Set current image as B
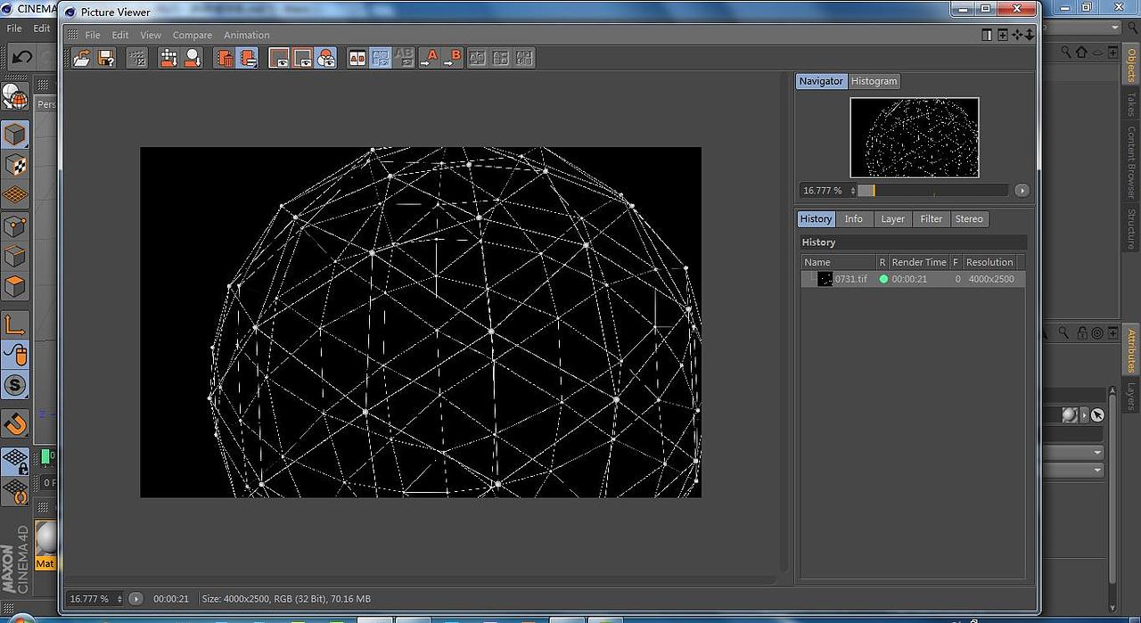Screen dimensions: 1141x623 pyautogui.click(x=453, y=58)
